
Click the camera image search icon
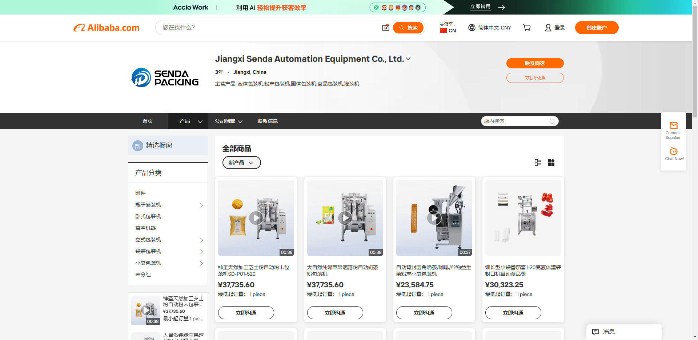coord(385,28)
